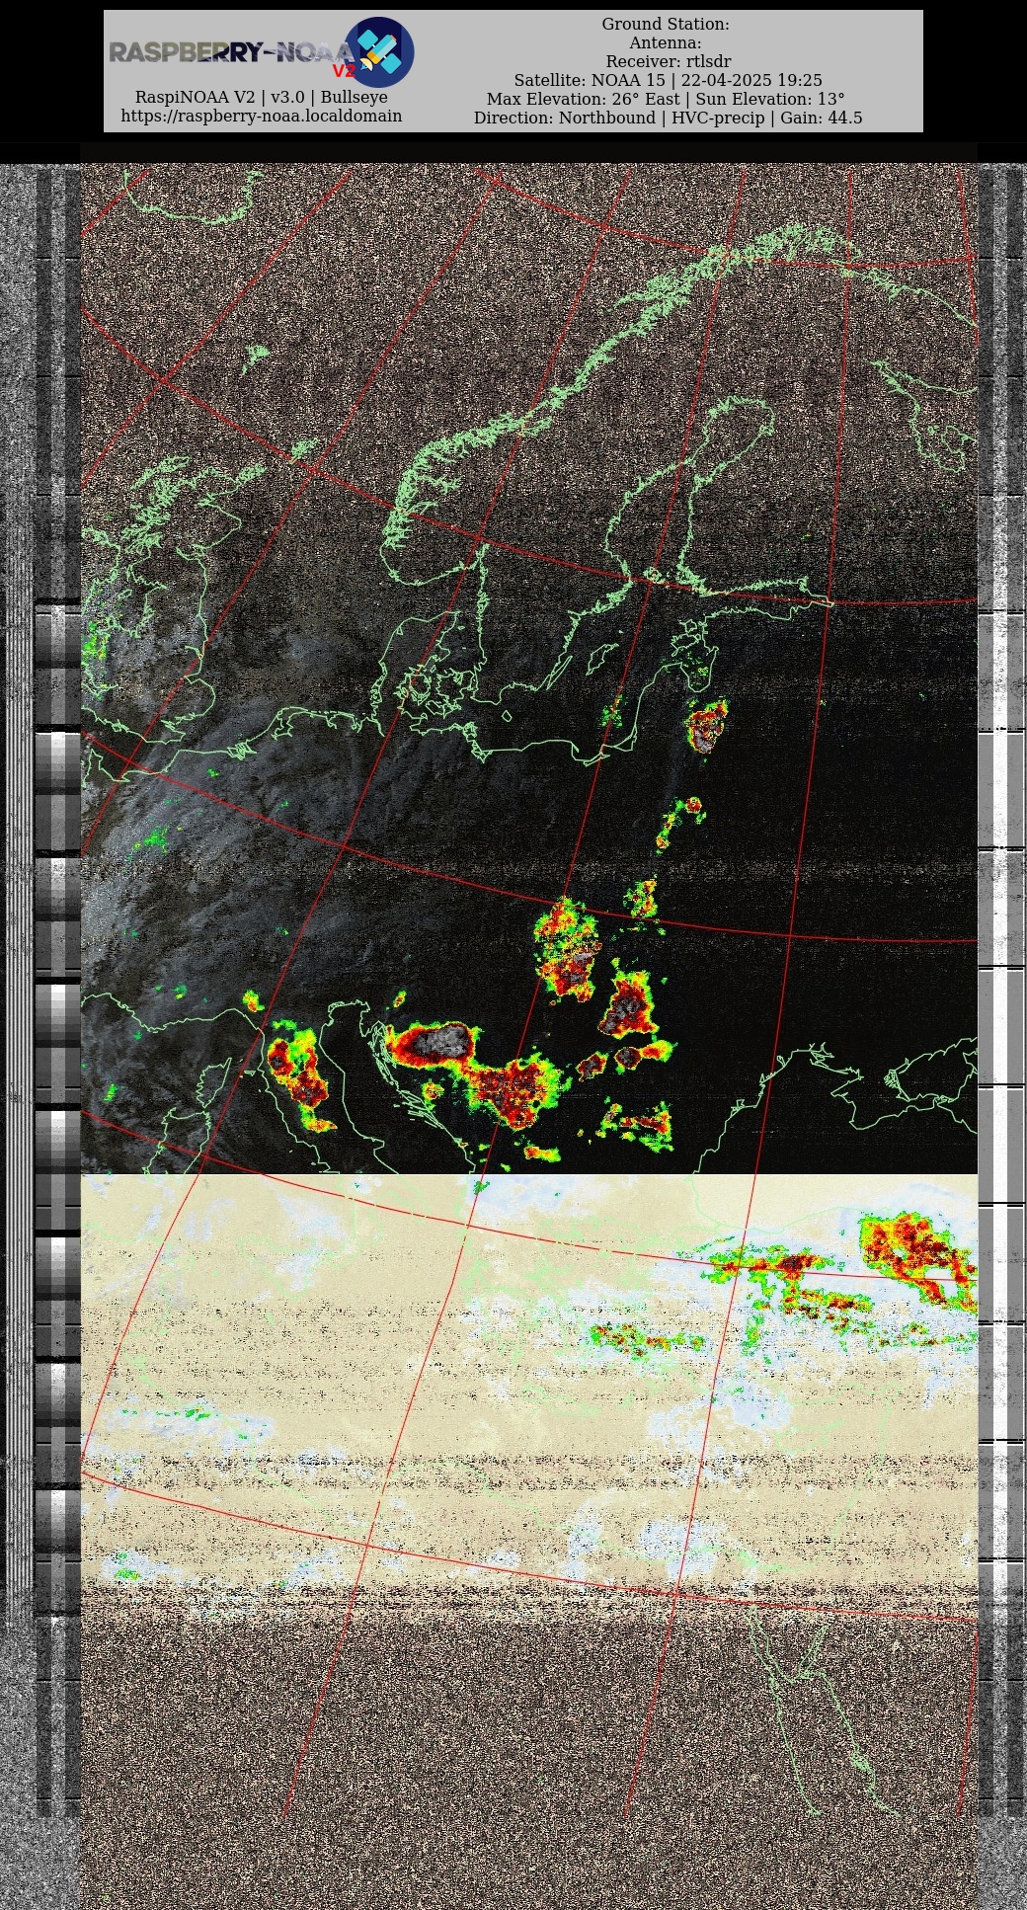Click the 'Max Elevation: 26° East | Sun Elevation: 13°' line
Image resolution: width=1027 pixels, height=1910 pixels.
click(x=666, y=100)
